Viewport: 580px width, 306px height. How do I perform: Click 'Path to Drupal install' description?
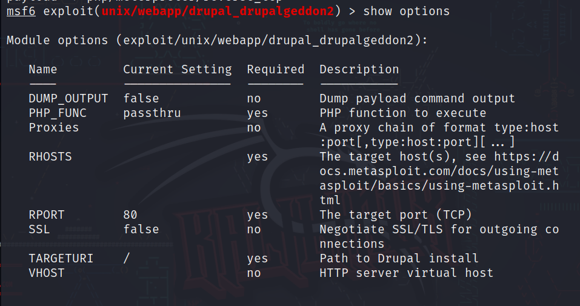coord(399,258)
